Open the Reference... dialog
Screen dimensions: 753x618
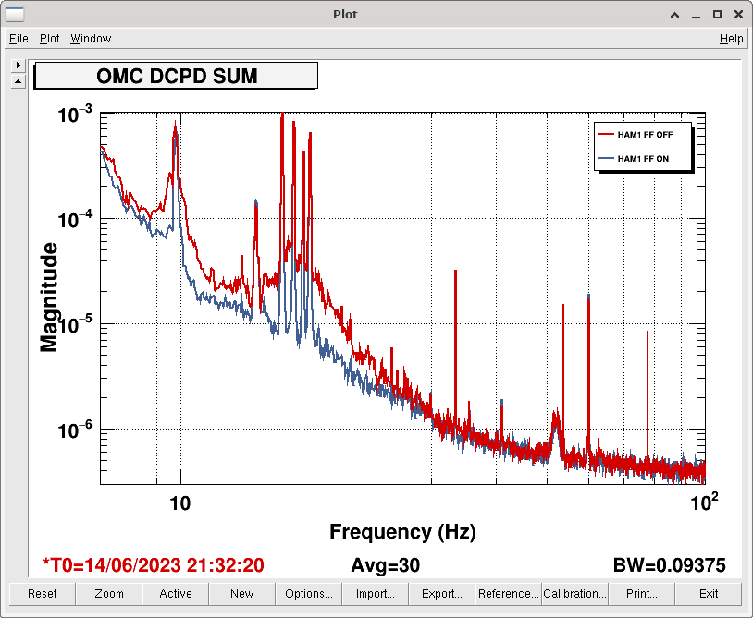pyautogui.click(x=509, y=594)
